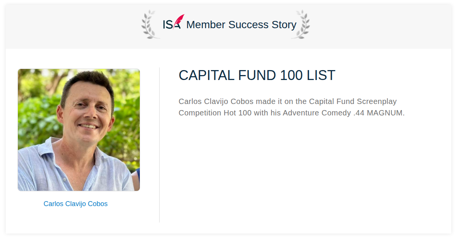Select the Member Success Story header text

tap(241, 25)
